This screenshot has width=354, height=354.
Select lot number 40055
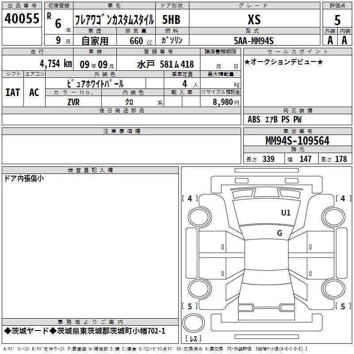pos(22,19)
